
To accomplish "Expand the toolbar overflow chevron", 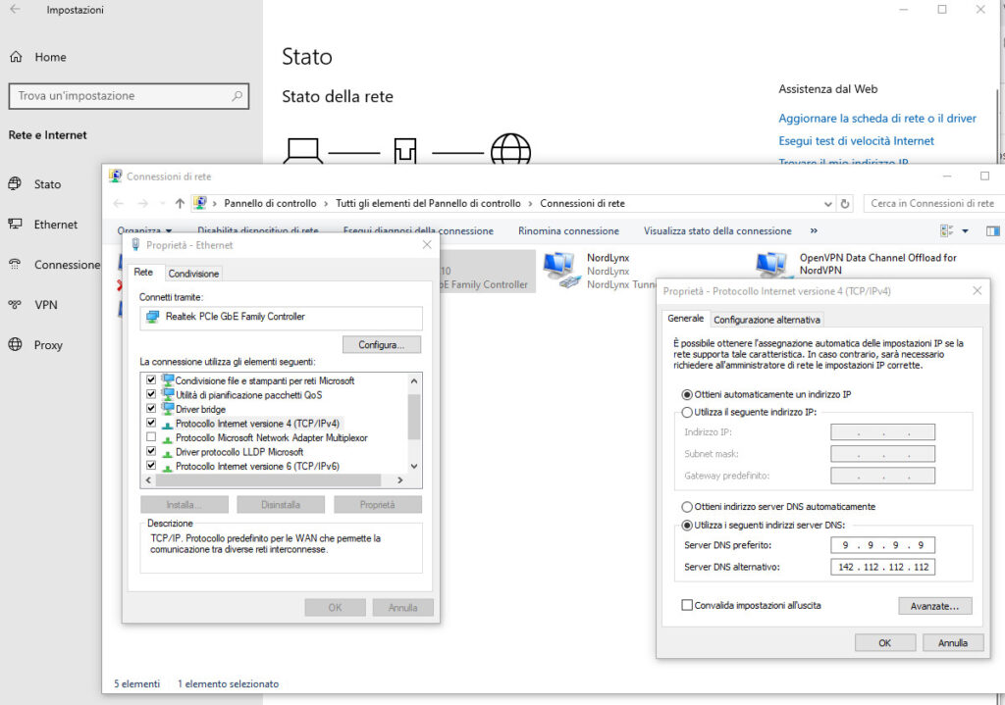I will pos(814,231).
